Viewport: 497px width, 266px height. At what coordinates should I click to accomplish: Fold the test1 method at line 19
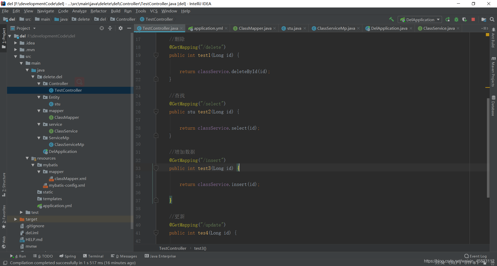[x=156, y=55]
